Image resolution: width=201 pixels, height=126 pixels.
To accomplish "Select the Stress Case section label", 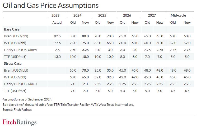I will [13, 63].
